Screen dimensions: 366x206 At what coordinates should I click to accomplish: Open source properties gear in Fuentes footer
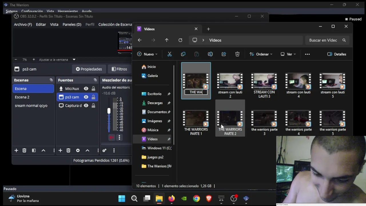click(x=78, y=150)
